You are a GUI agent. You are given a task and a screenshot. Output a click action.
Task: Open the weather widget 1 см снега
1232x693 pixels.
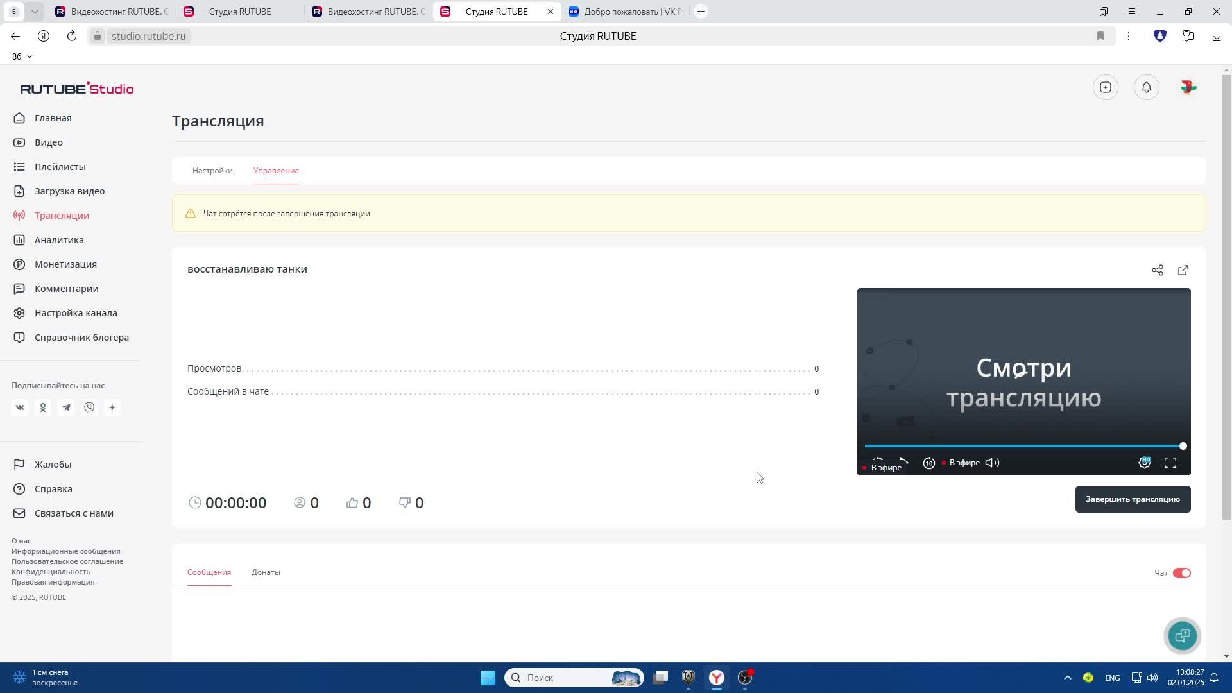point(46,678)
